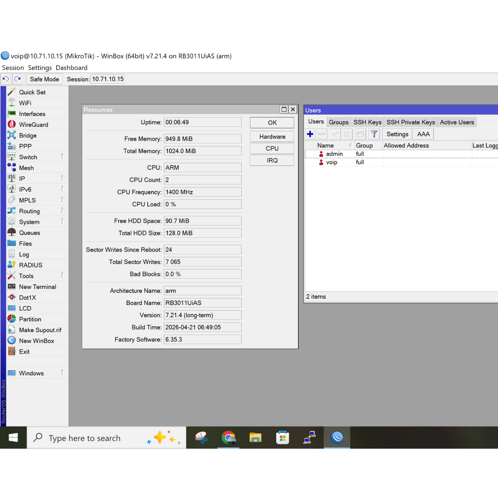Click the IRQ button

coord(272,160)
